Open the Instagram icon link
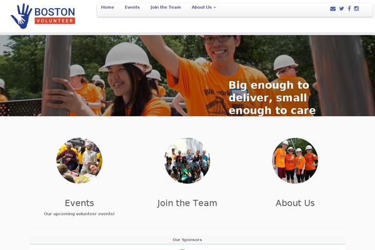 tap(356, 9)
